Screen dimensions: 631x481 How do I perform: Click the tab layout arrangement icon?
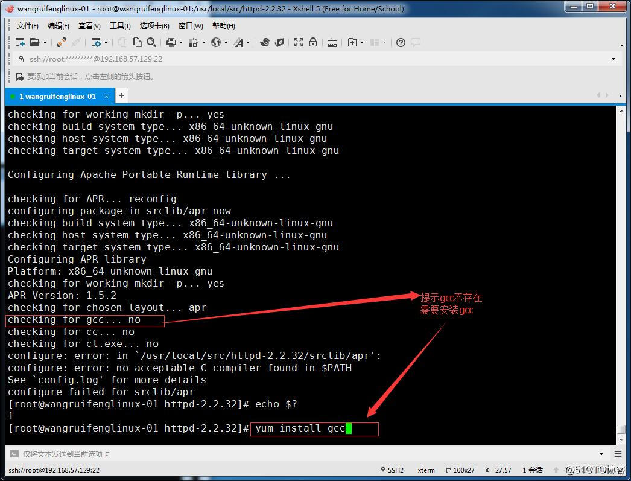(x=375, y=42)
